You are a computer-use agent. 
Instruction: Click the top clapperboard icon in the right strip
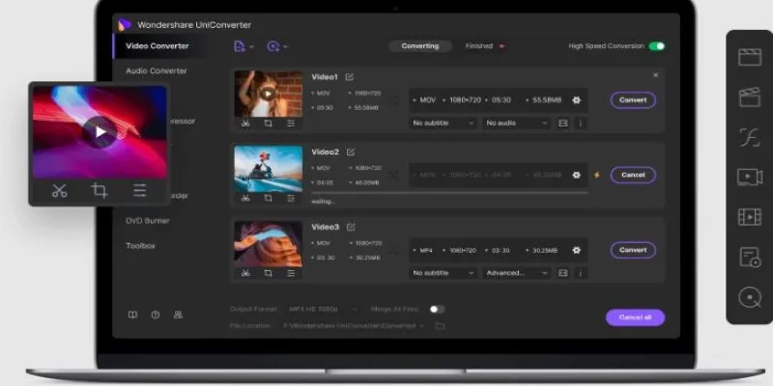[750, 57]
